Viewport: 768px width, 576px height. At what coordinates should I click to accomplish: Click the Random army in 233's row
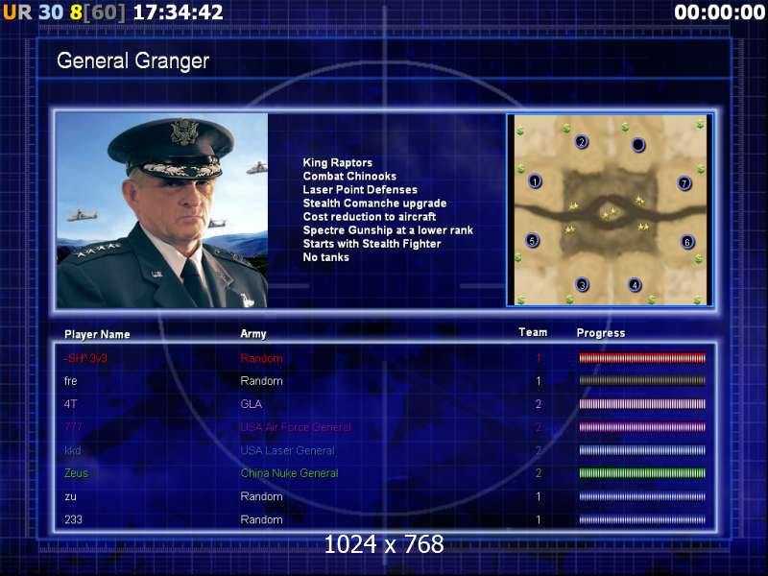(261, 519)
